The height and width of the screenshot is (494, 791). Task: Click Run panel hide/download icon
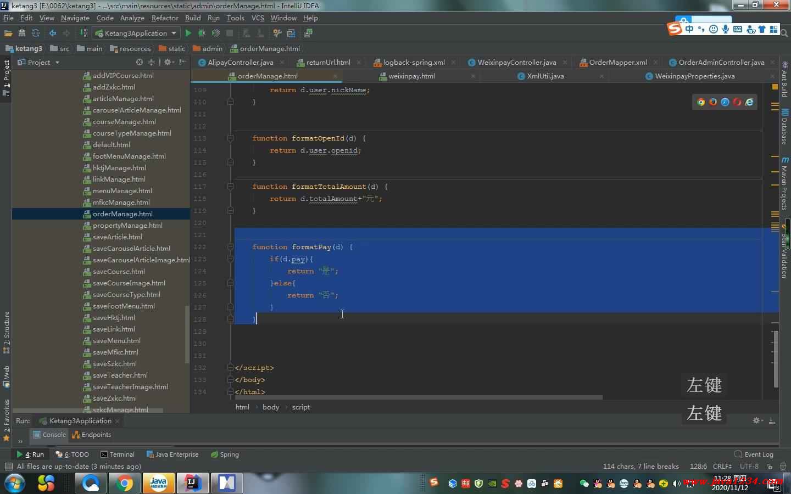click(772, 420)
